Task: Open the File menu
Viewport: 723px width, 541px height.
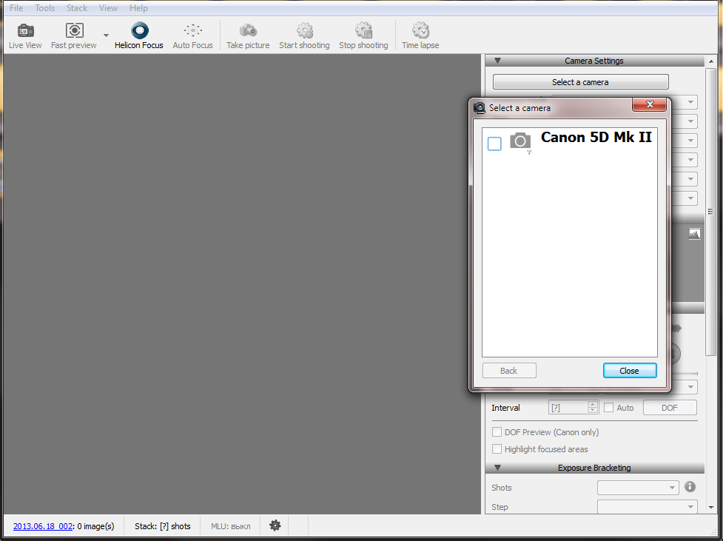Action: tap(16, 8)
